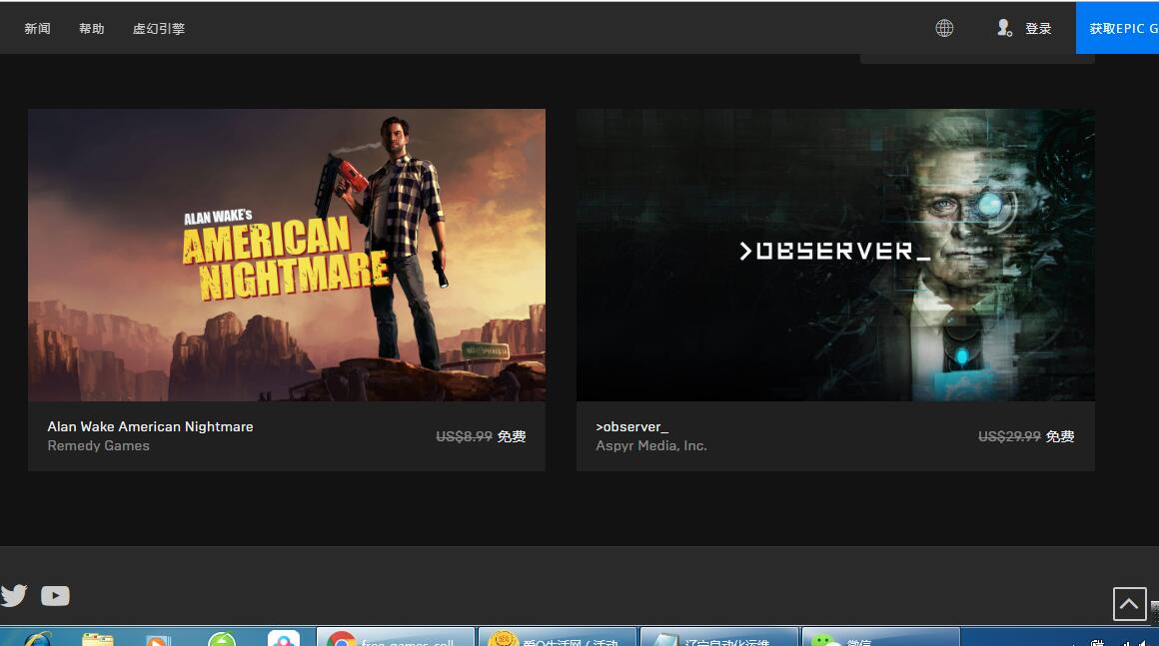
Task: Open the 帮助 help menu item
Action: (92, 29)
